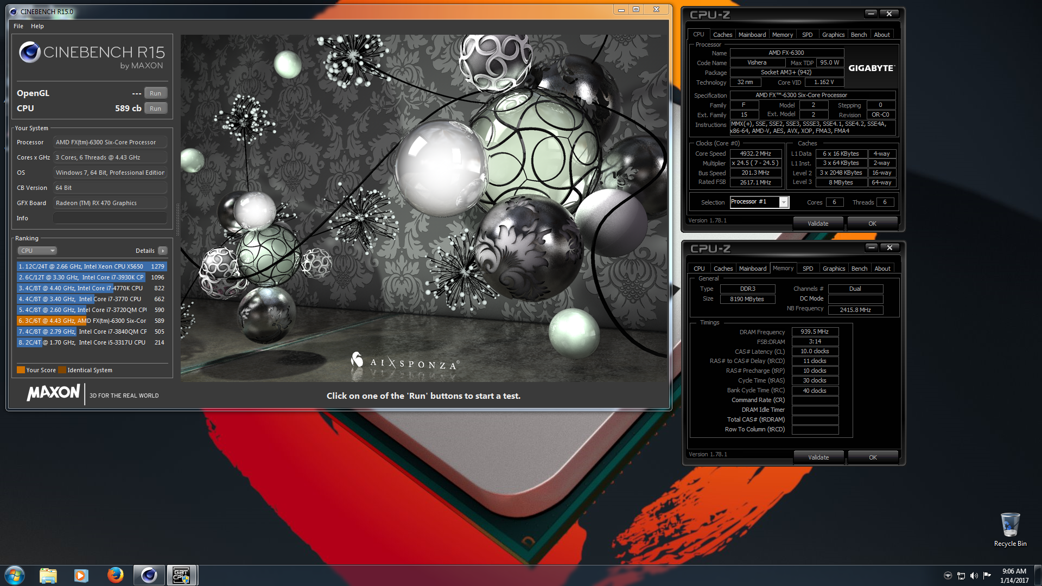Open the Windows Start menu orb
Image resolution: width=1042 pixels, height=586 pixels.
(x=15, y=575)
